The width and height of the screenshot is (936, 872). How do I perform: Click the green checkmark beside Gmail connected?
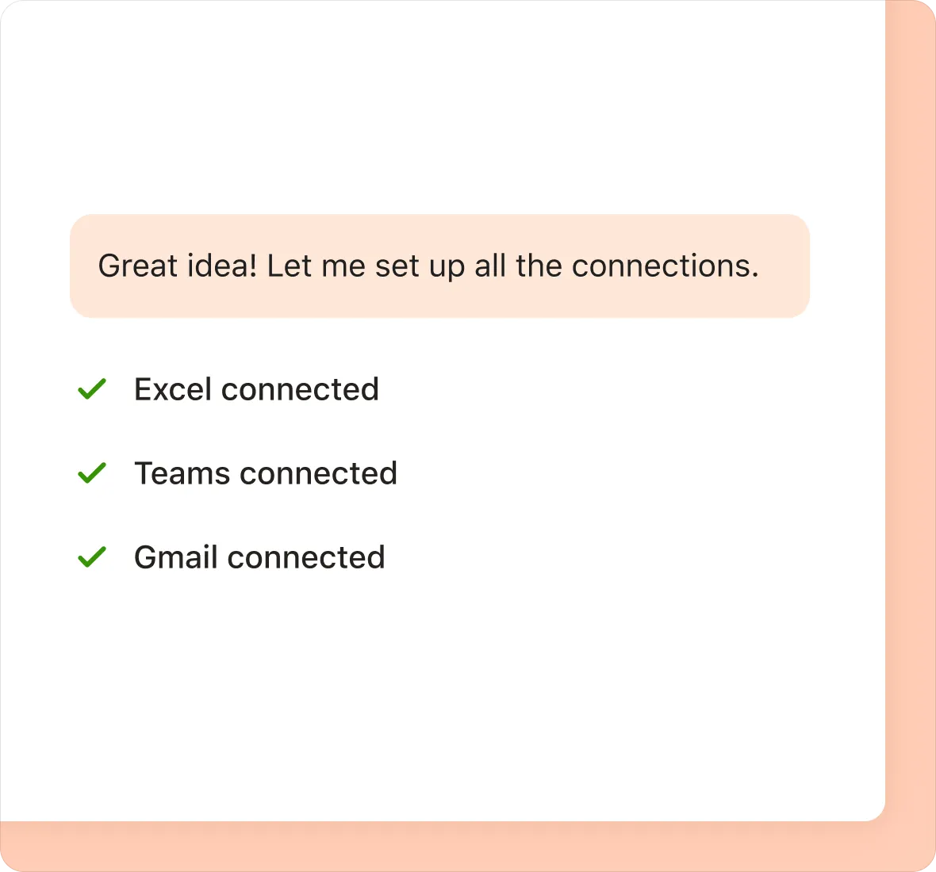(x=92, y=557)
